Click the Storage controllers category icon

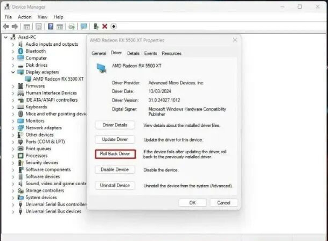[20, 190]
